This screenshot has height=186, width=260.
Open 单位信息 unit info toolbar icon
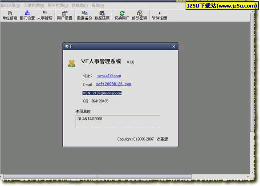10,16
